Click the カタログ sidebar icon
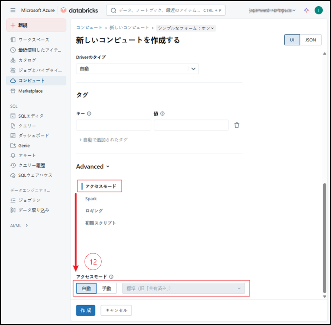This screenshot has width=331, height=325. pos(13,60)
